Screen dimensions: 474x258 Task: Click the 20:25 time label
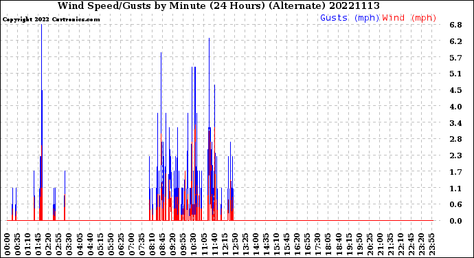pos(370,244)
